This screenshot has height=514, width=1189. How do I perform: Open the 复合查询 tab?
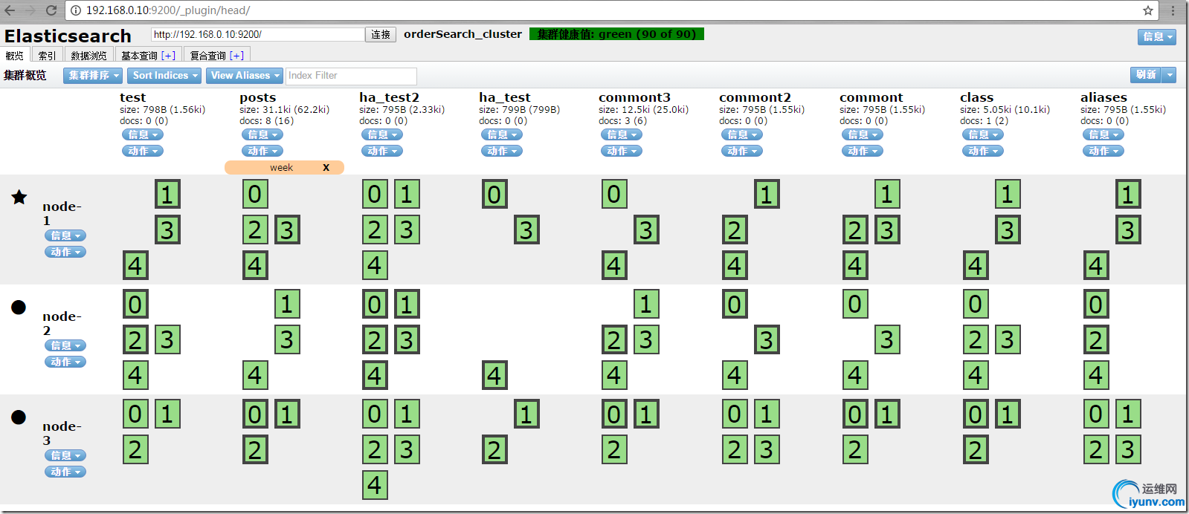216,56
